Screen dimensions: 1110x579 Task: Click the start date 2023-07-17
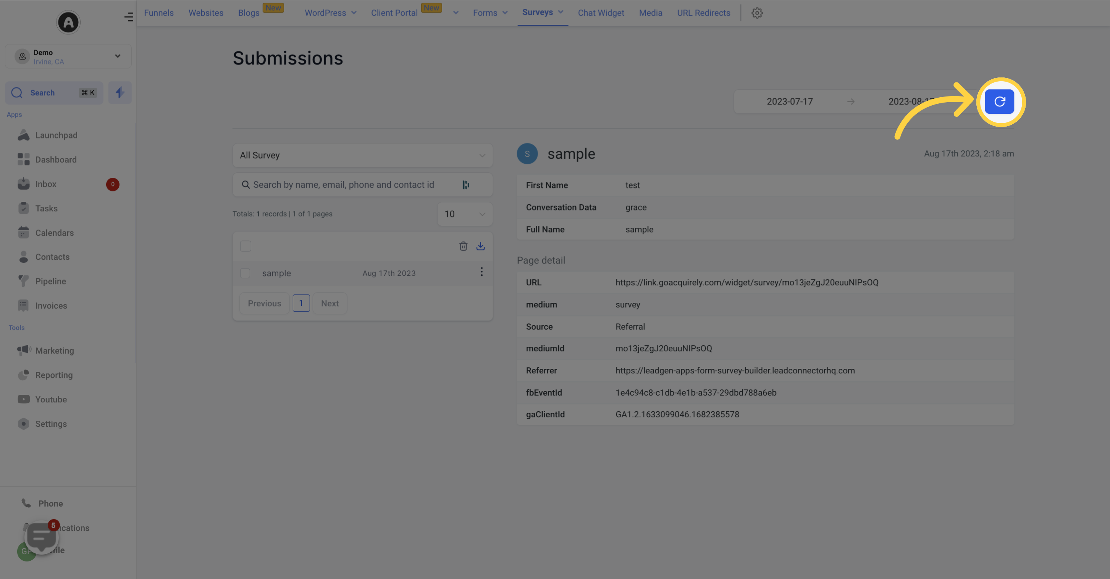pyautogui.click(x=789, y=101)
